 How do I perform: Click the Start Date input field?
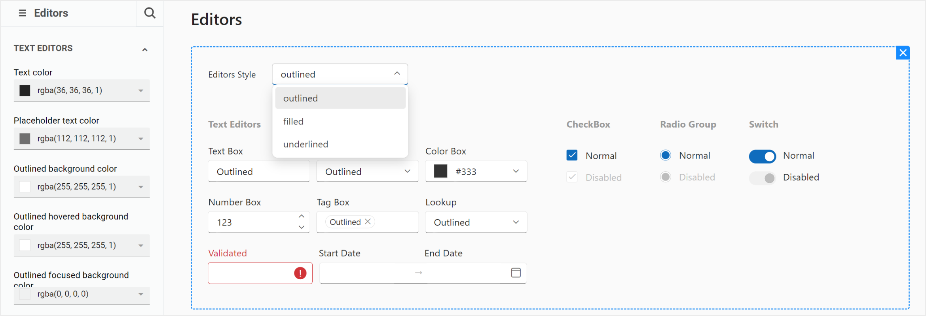pyautogui.click(x=366, y=273)
